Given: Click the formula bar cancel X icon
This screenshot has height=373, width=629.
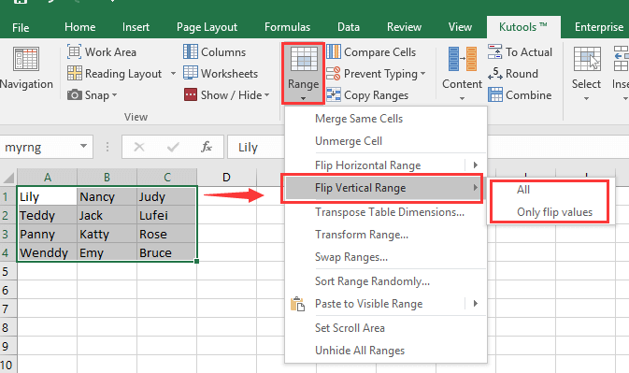Looking at the screenshot, I should click(x=139, y=147).
